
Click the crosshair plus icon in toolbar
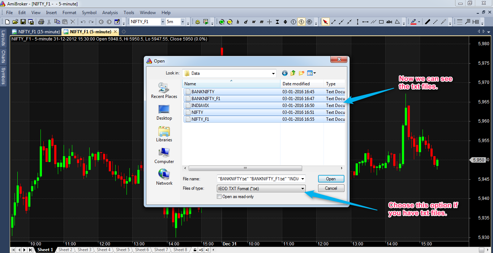270,22
